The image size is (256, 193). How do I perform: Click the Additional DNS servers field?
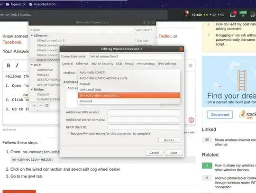(x=144, y=112)
